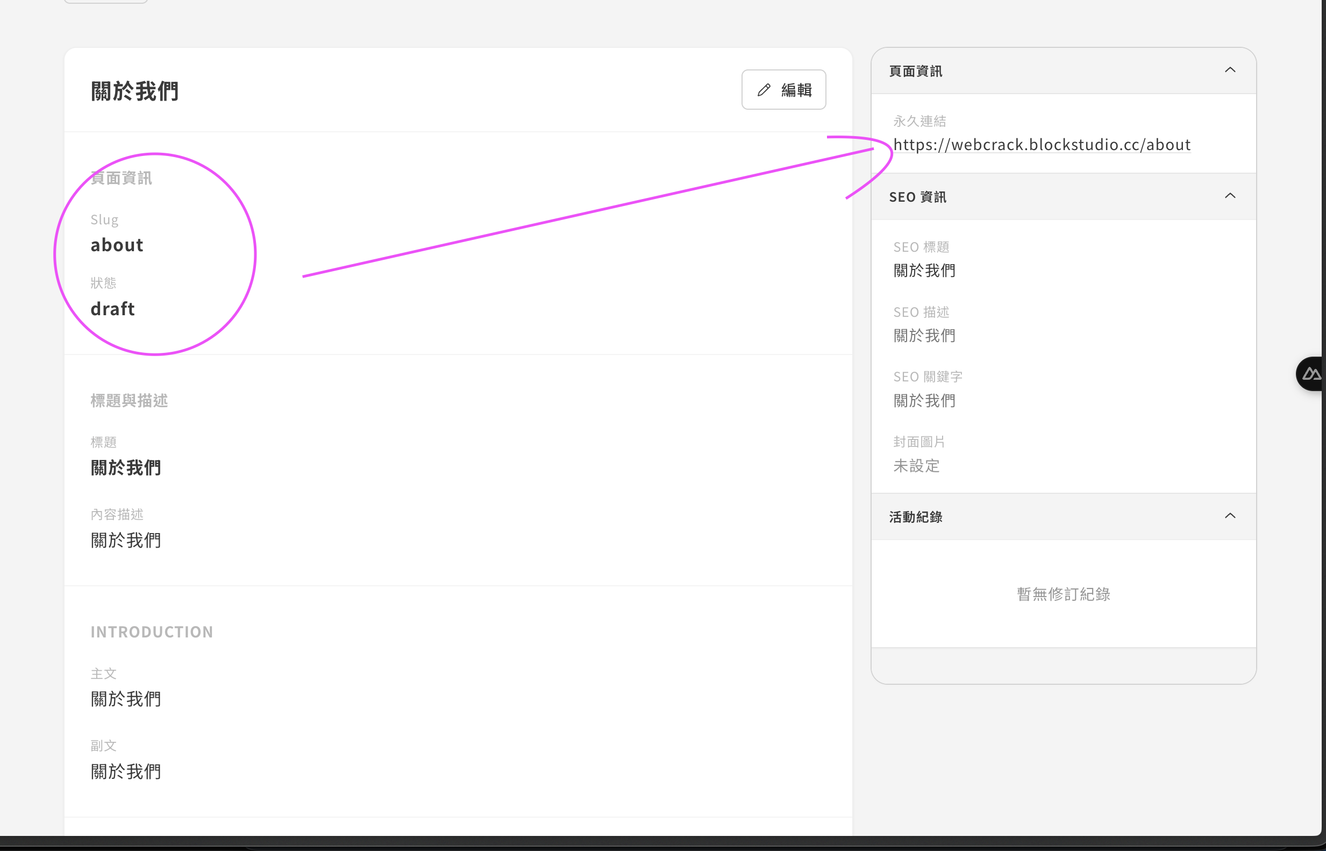Select the slug value about

click(117, 245)
